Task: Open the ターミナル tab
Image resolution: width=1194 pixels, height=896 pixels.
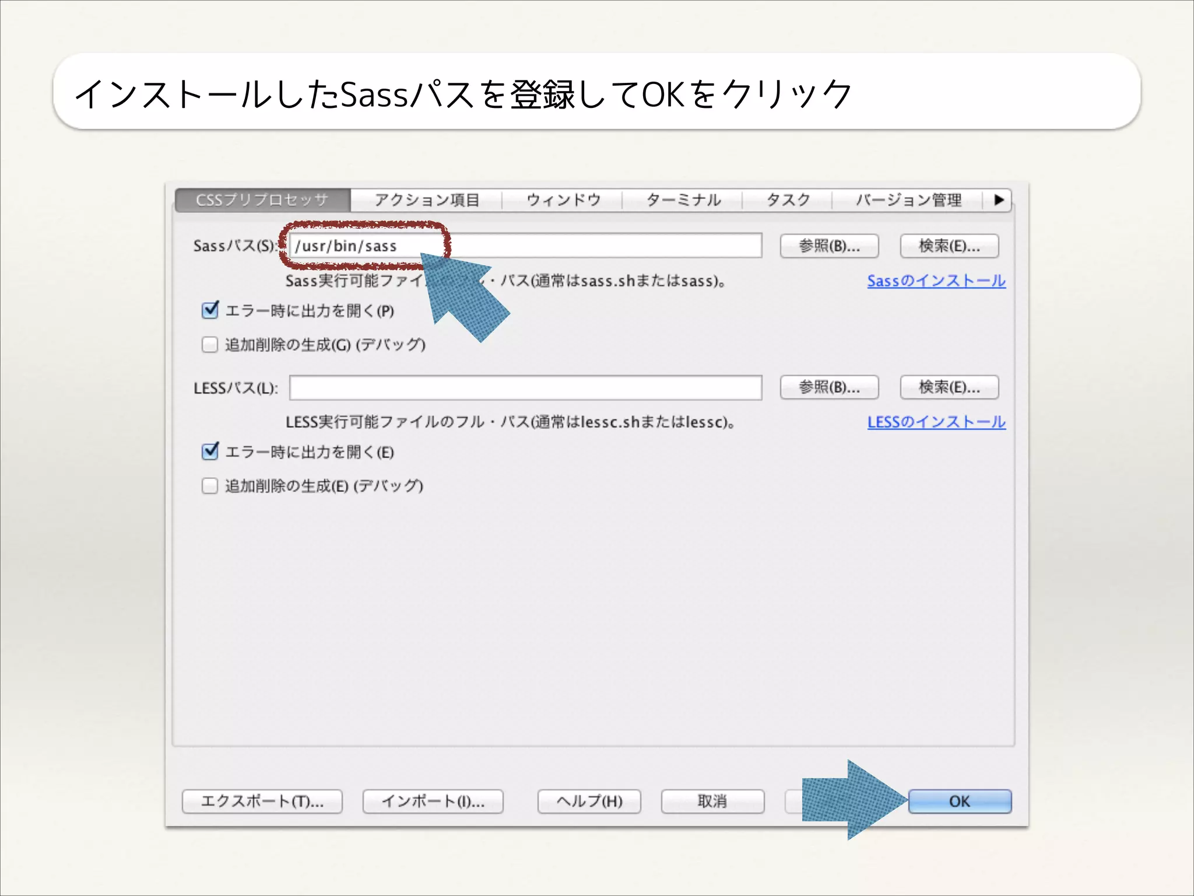Action: pos(683,200)
